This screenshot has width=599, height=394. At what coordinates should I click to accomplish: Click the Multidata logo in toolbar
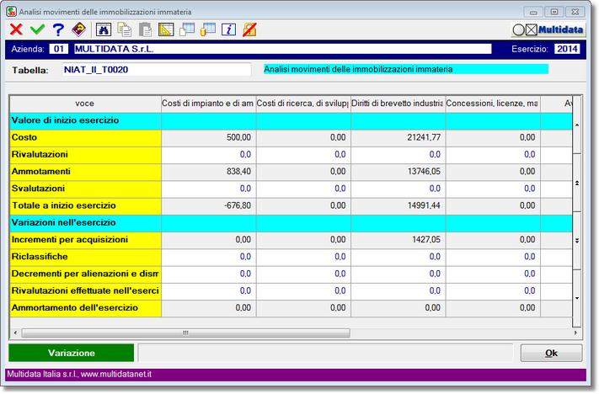coord(548,29)
